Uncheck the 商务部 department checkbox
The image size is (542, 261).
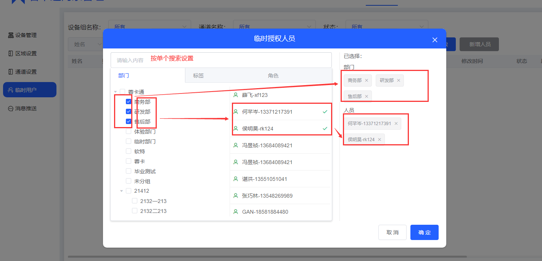coord(129,102)
